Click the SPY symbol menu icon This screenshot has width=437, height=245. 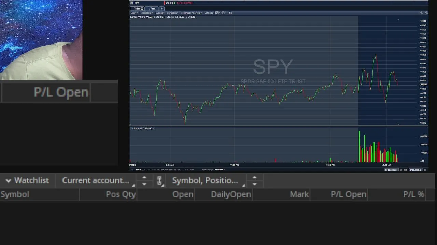pyautogui.click(x=131, y=3)
